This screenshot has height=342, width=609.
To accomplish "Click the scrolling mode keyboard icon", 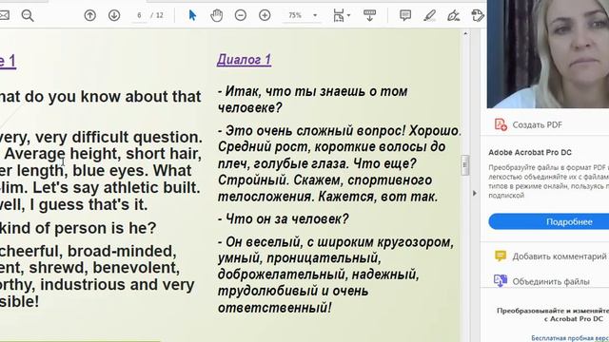I will [x=369, y=15].
